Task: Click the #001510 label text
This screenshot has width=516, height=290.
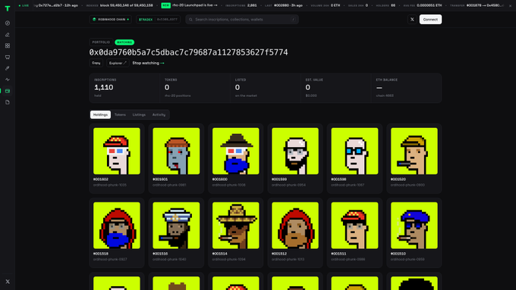Action: coord(398,254)
